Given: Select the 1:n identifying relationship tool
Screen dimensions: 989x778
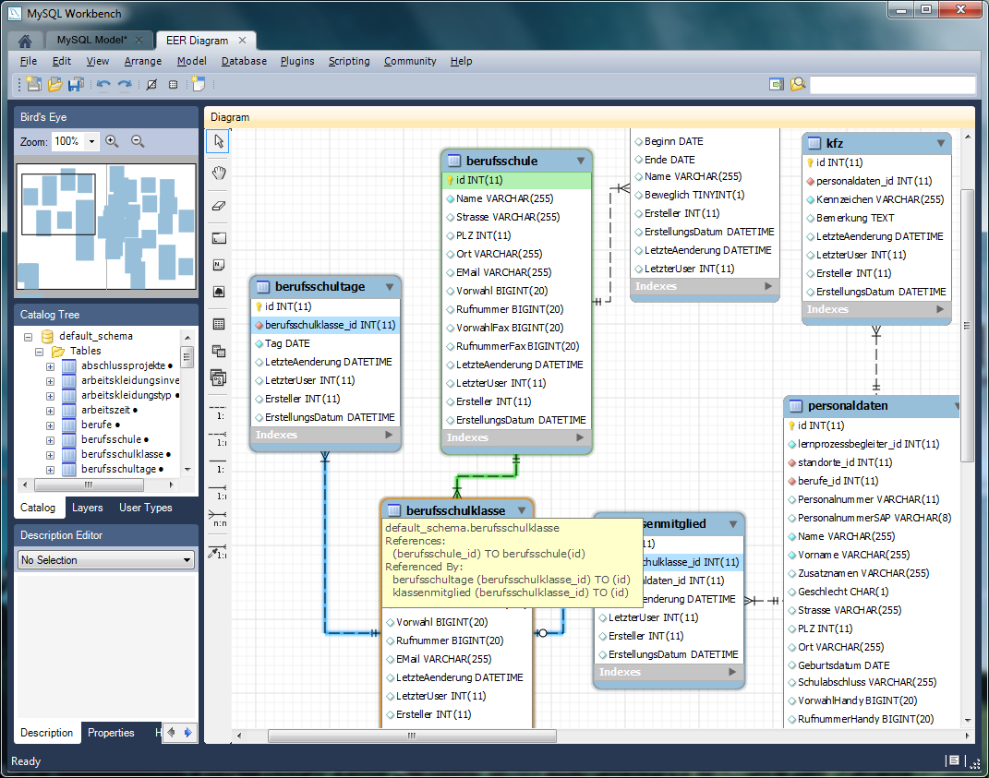Looking at the screenshot, I should pyautogui.click(x=218, y=492).
